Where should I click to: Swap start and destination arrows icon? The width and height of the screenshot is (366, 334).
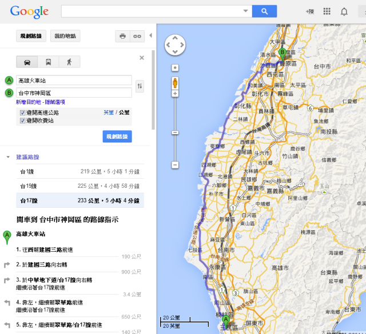[x=140, y=86]
